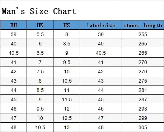Click the UK column header
The height and width of the screenshot is (132, 164).
point(40,25)
